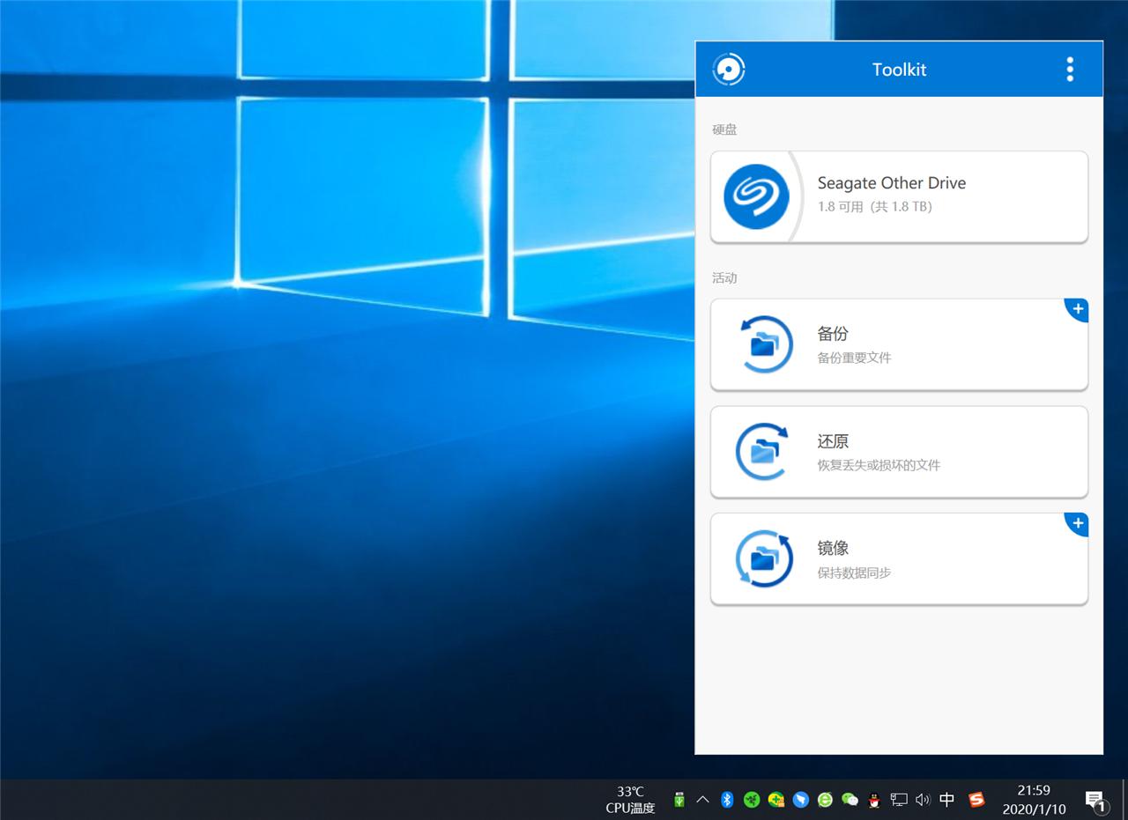Open WeChat from system tray
This screenshot has height=820, width=1128.
tap(850, 800)
